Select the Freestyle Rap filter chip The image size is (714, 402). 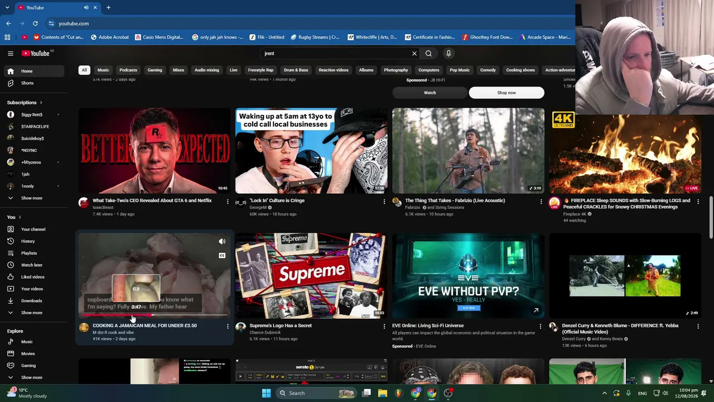260,70
